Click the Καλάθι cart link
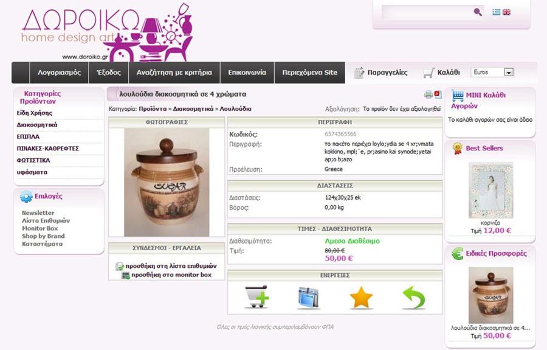This screenshot has width=547, height=350. (442, 72)
